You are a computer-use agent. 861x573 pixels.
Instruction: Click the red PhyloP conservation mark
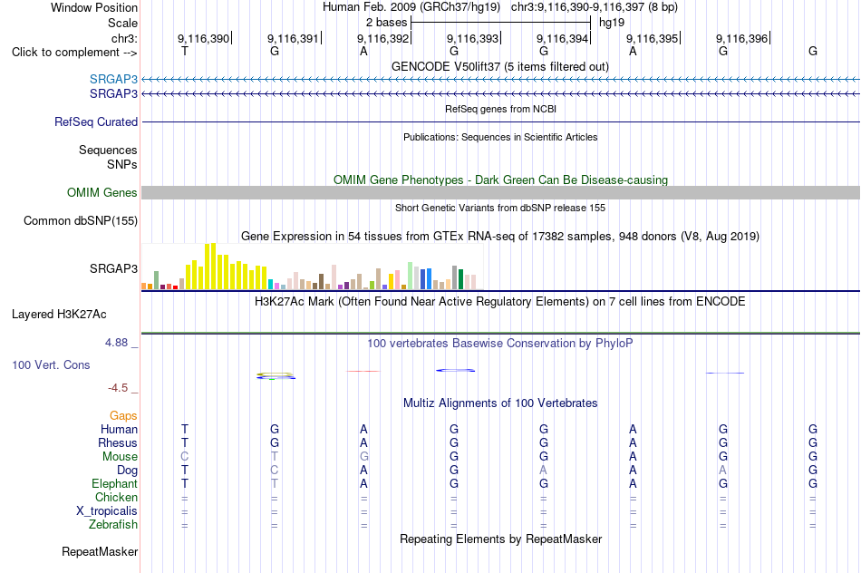tap(363, 372)
